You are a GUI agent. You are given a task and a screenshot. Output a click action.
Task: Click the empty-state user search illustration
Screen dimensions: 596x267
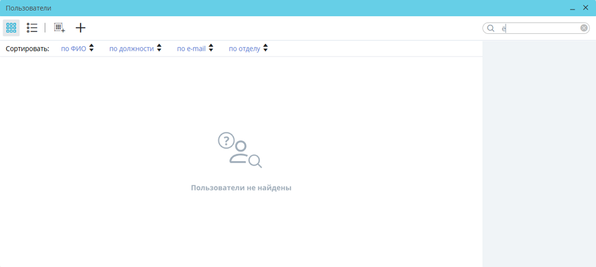pyautogui.click(x=240, y=150)
